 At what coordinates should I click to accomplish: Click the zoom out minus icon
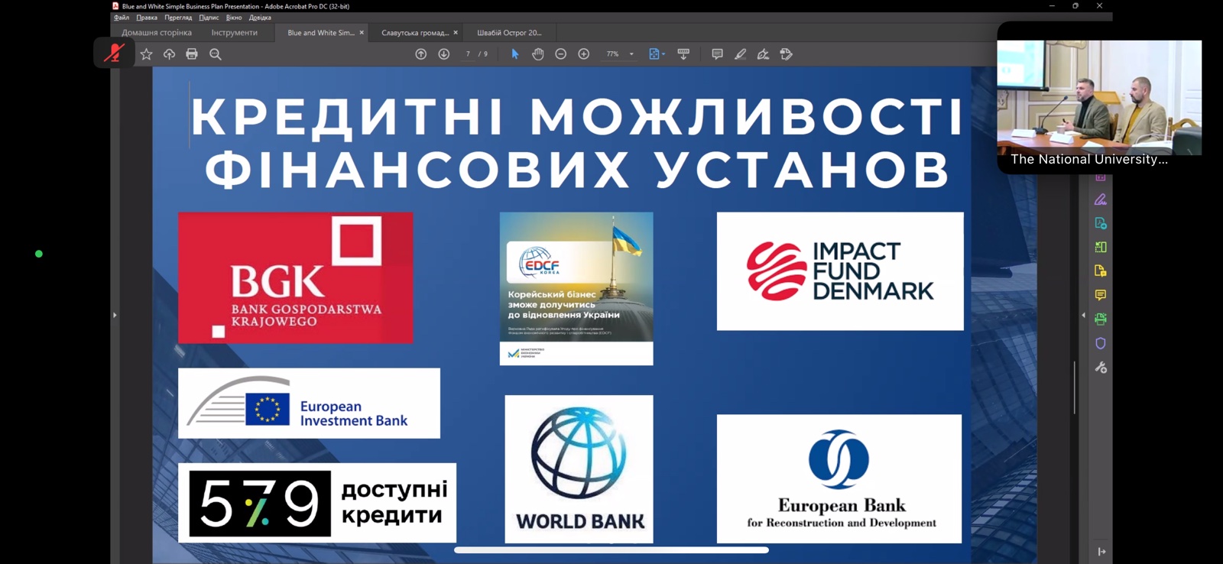pyautogui.click(x=561, y=54)
